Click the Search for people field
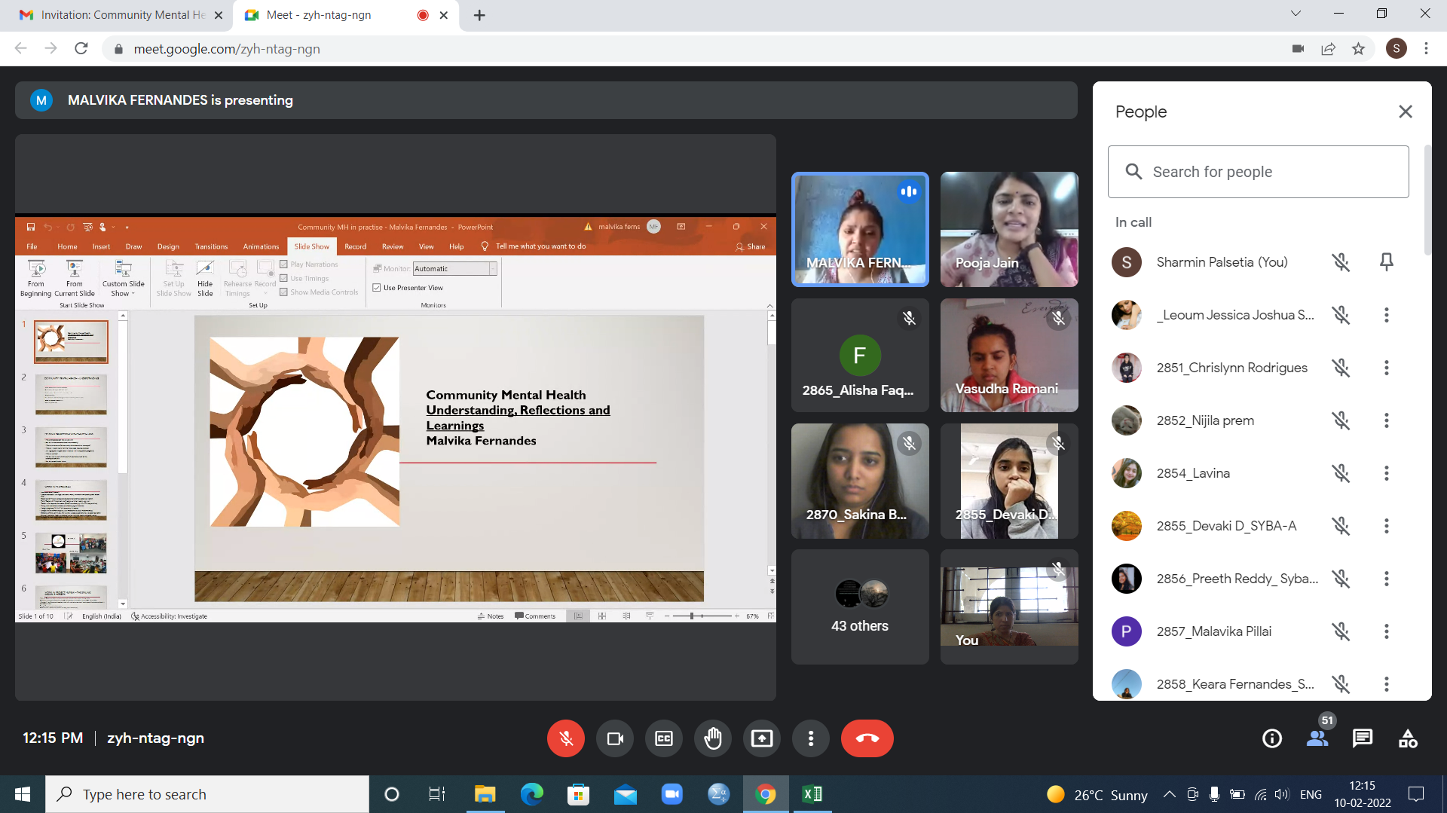The width and height of the screenshot is (1447, 813). [x=1257, y=171]
